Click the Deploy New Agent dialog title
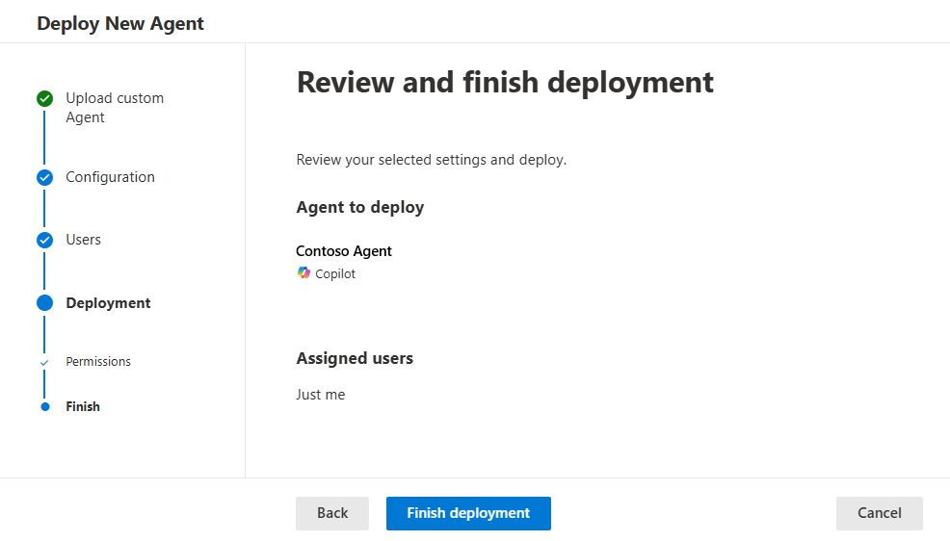Screen dimensions: 950x541 click(120, 23)
